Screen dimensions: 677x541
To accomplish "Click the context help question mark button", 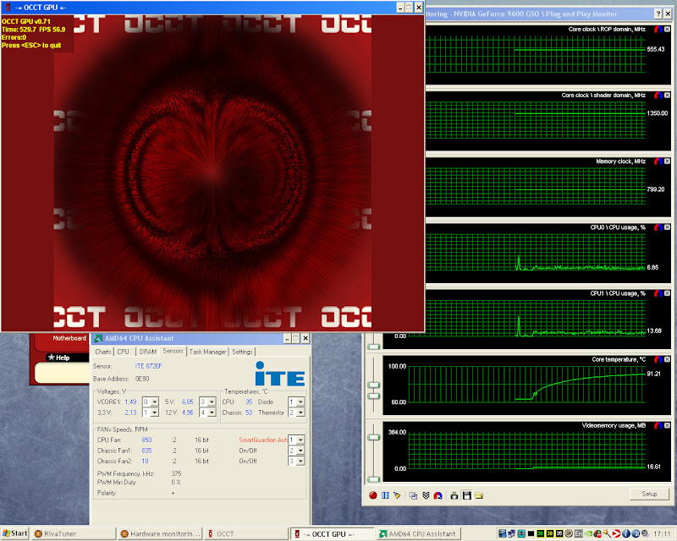I will (x=658, y=14).
